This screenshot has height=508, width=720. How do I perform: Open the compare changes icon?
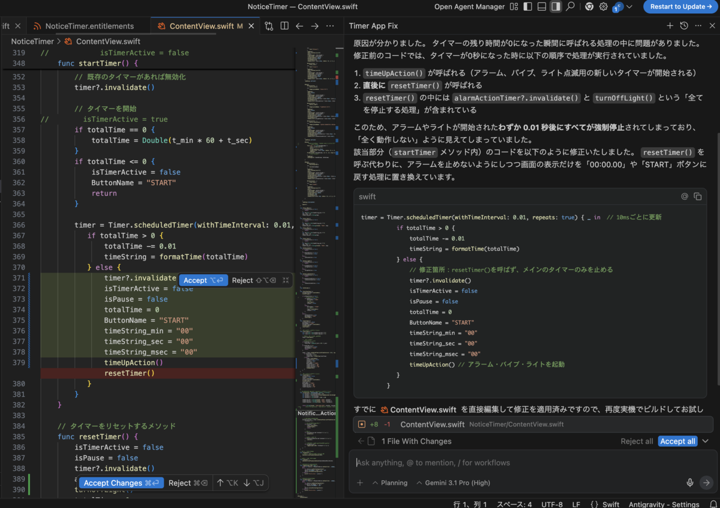[x=269, y=26]
